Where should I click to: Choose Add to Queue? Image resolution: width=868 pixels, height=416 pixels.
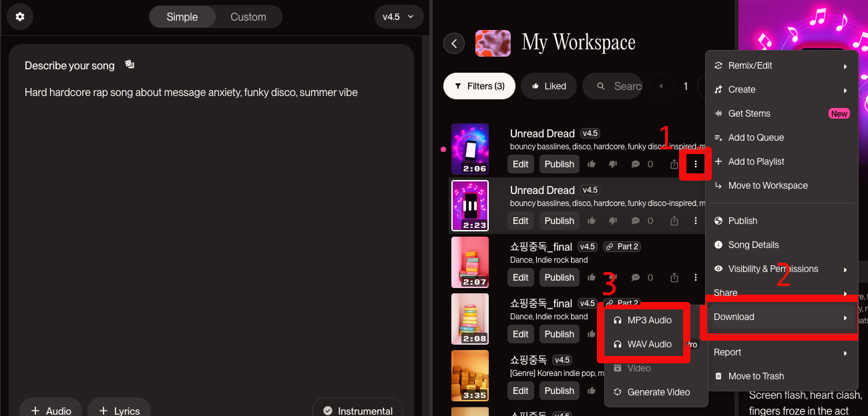click(x=781, y=137)
